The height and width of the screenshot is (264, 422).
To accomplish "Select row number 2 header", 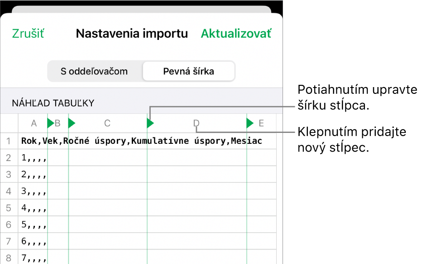I will tap(9, 158).
